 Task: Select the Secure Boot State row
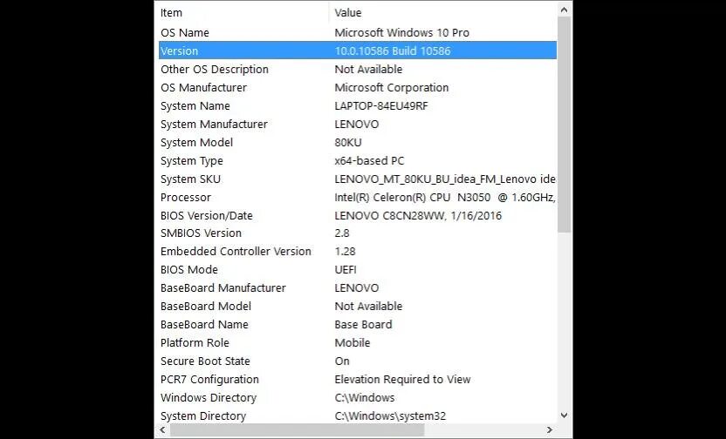coord(358,361)
